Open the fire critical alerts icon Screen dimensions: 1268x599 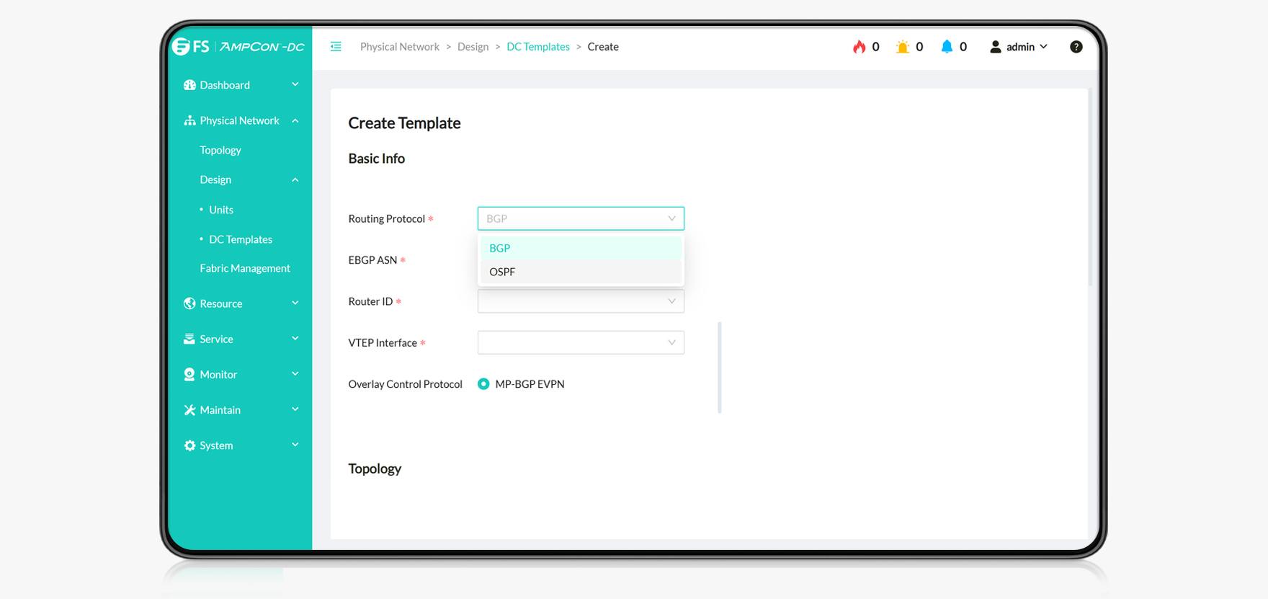point(859,47)
